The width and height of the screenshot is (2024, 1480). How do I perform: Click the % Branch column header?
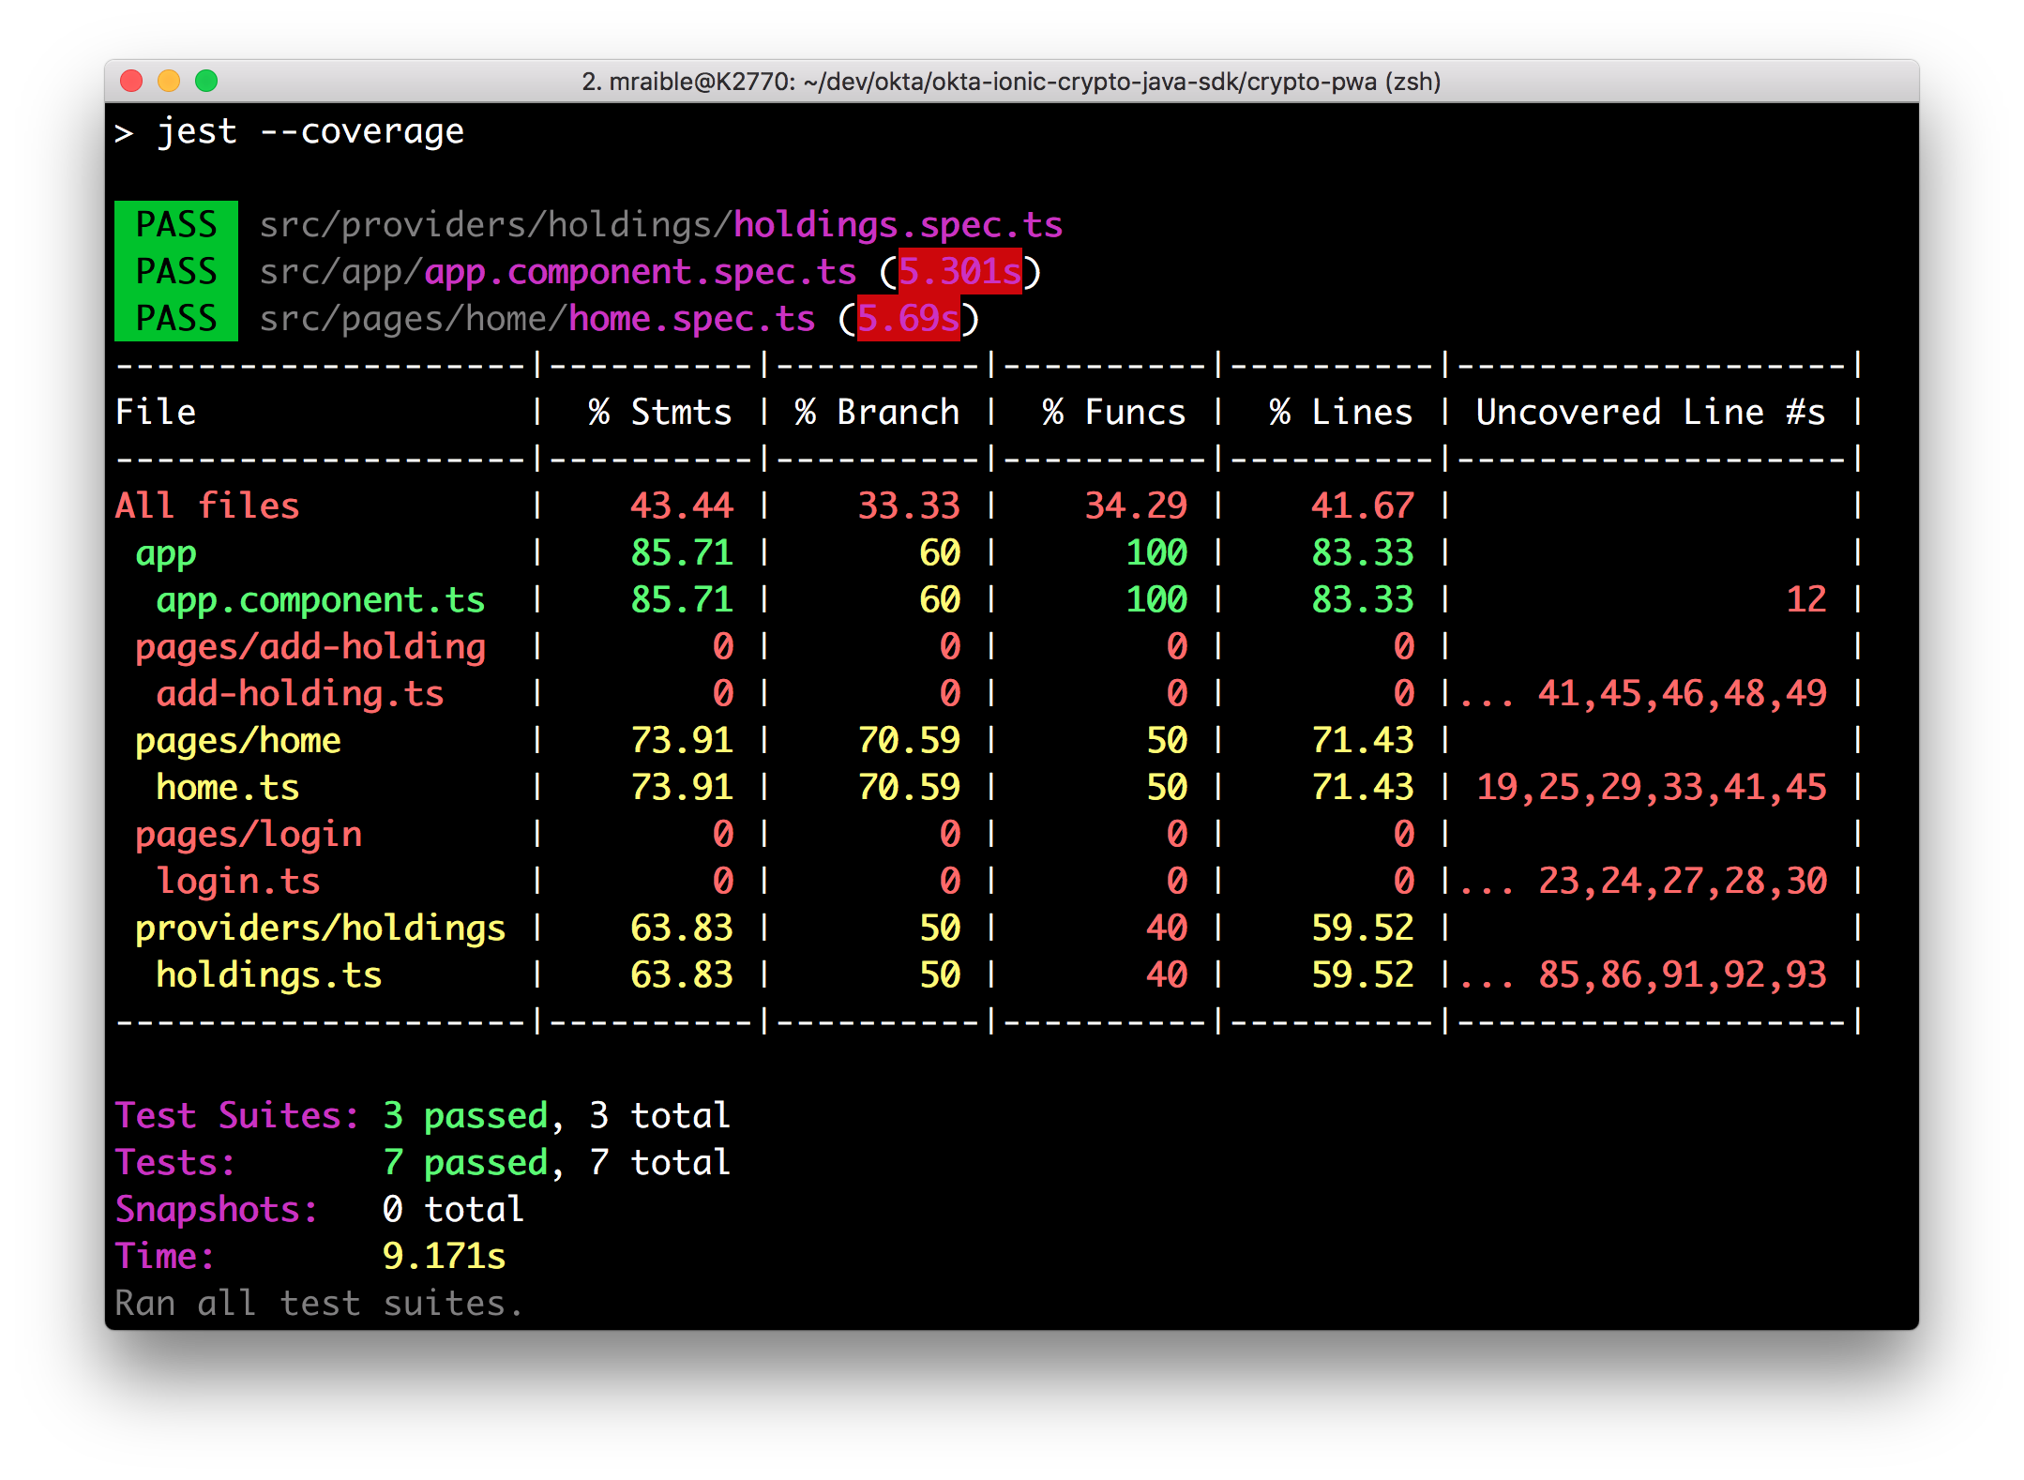pos(877,413)
